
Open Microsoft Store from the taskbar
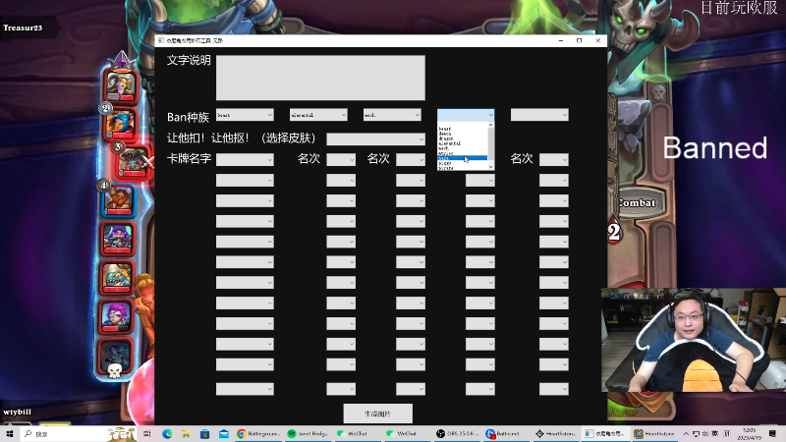[x=204, y=434]
